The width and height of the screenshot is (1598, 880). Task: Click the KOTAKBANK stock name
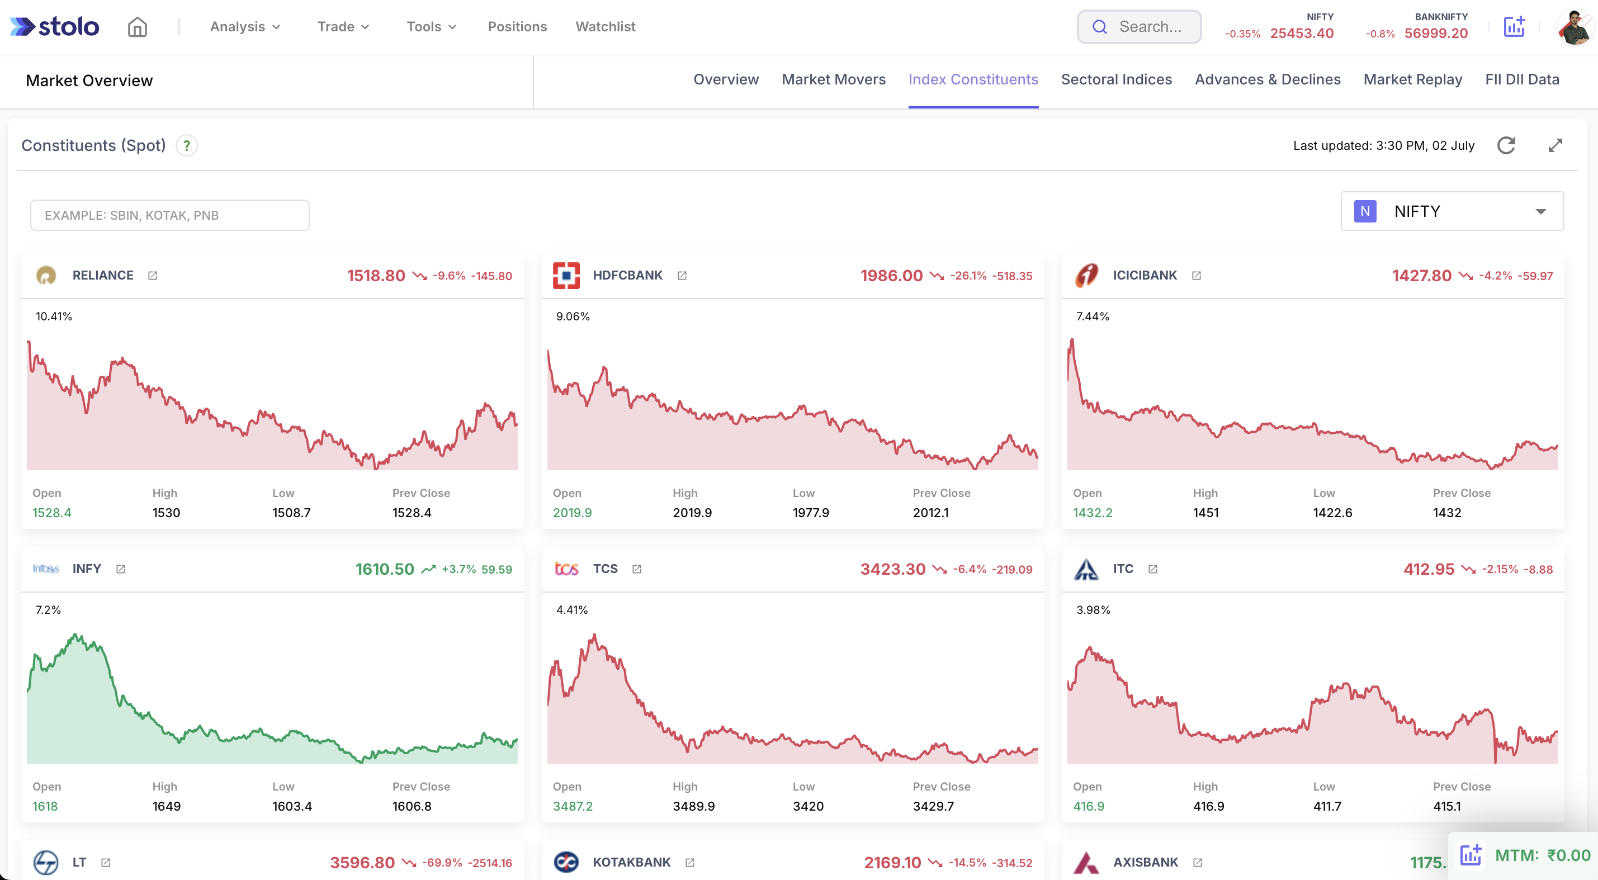click(631, 863)
